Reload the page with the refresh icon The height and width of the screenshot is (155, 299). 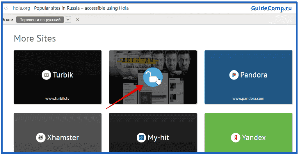(x=6, y=8)
